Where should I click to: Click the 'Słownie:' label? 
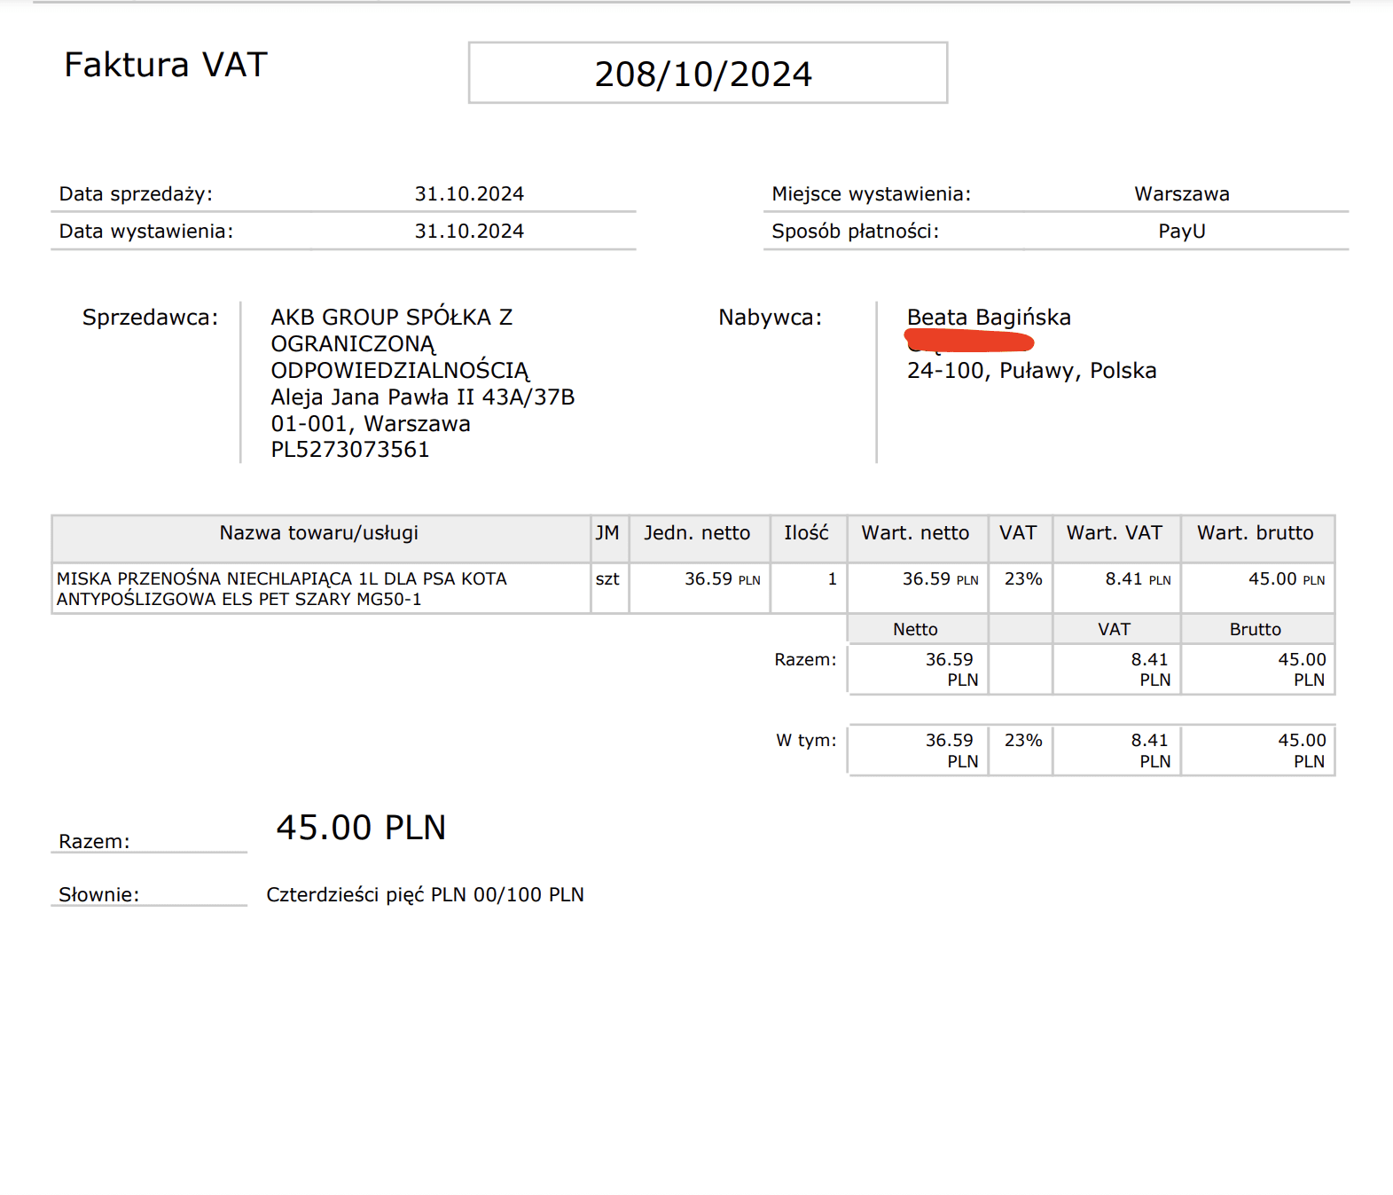99,895
